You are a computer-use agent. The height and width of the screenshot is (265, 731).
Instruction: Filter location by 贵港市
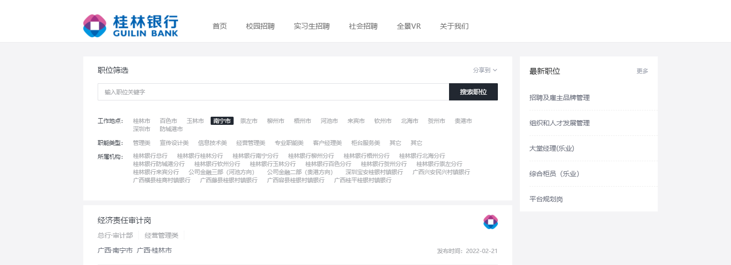(x=463, y=121)
